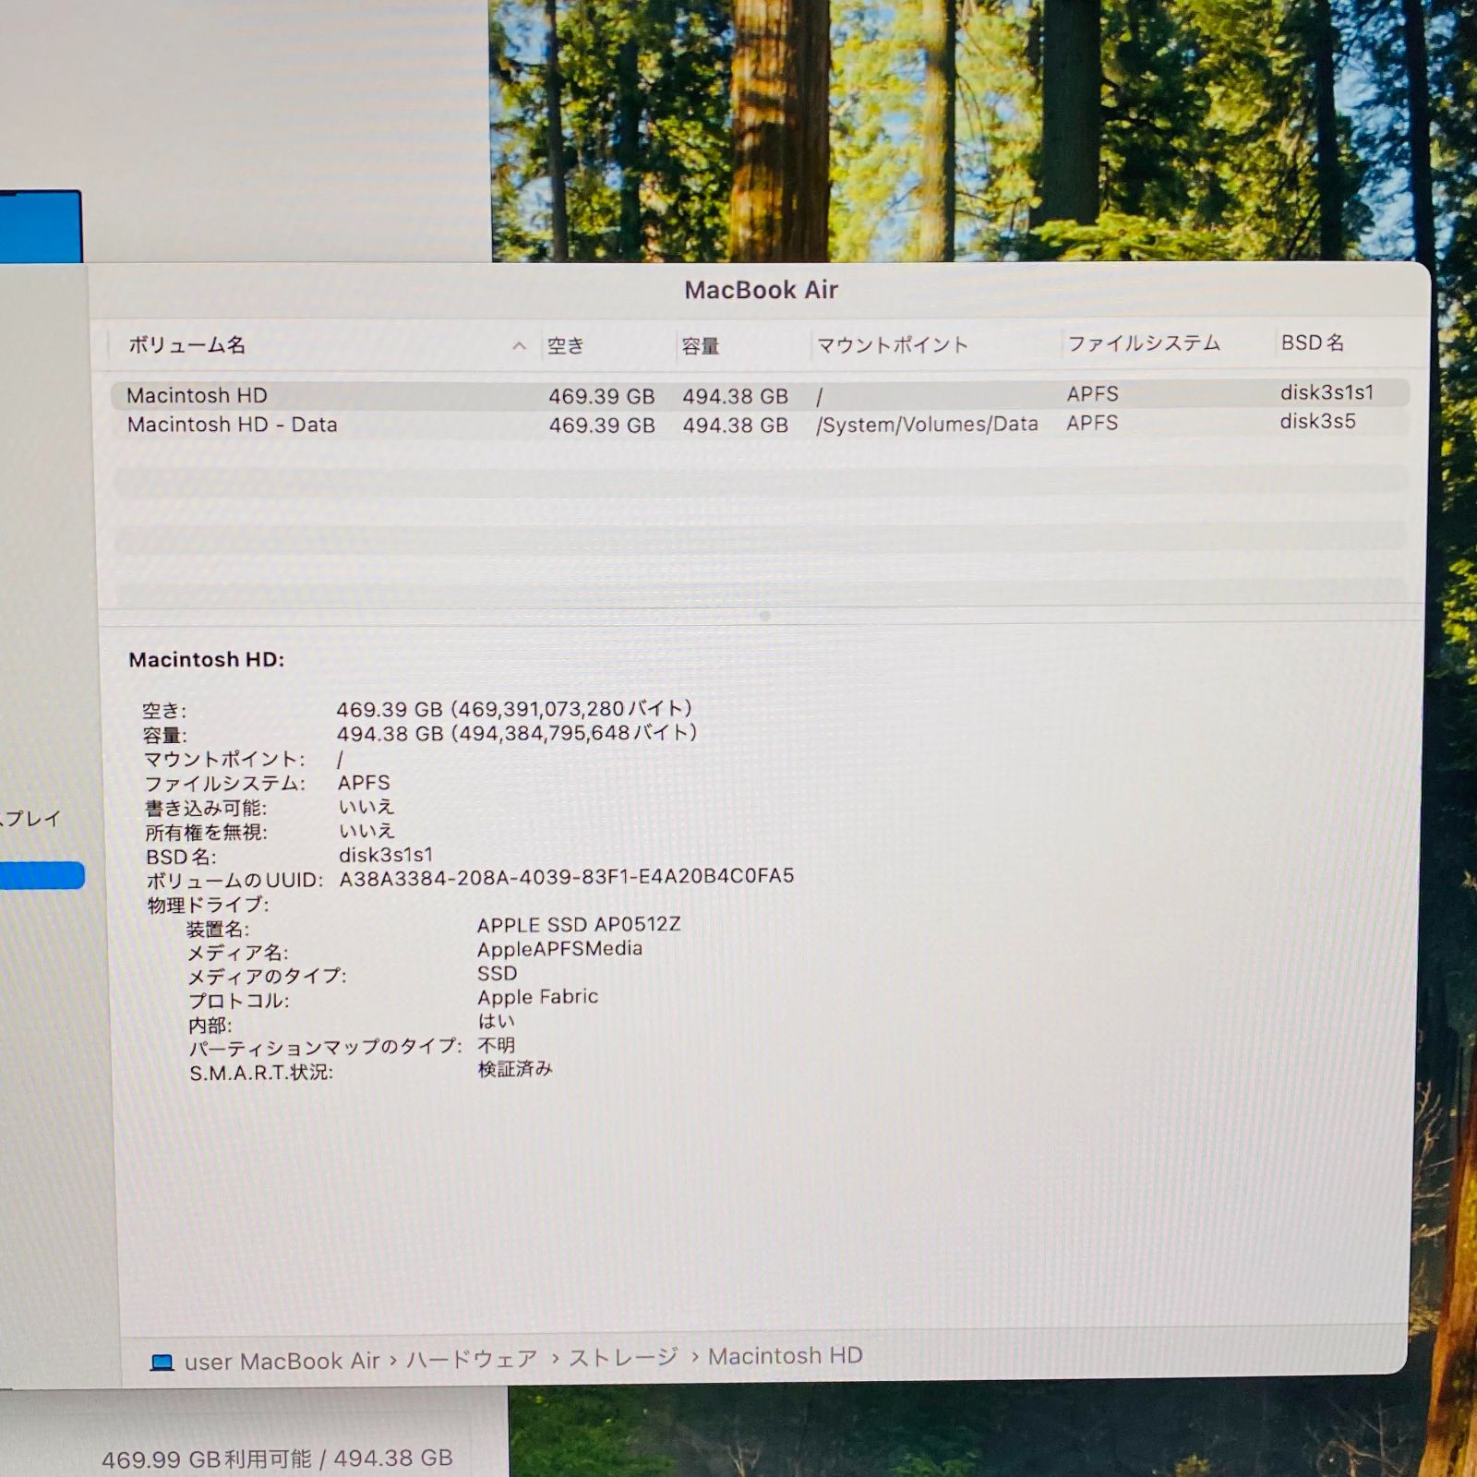Click the 書き込み可能 いいえ value
This screenshot has height=1477, width=1477.
(366, 807)
